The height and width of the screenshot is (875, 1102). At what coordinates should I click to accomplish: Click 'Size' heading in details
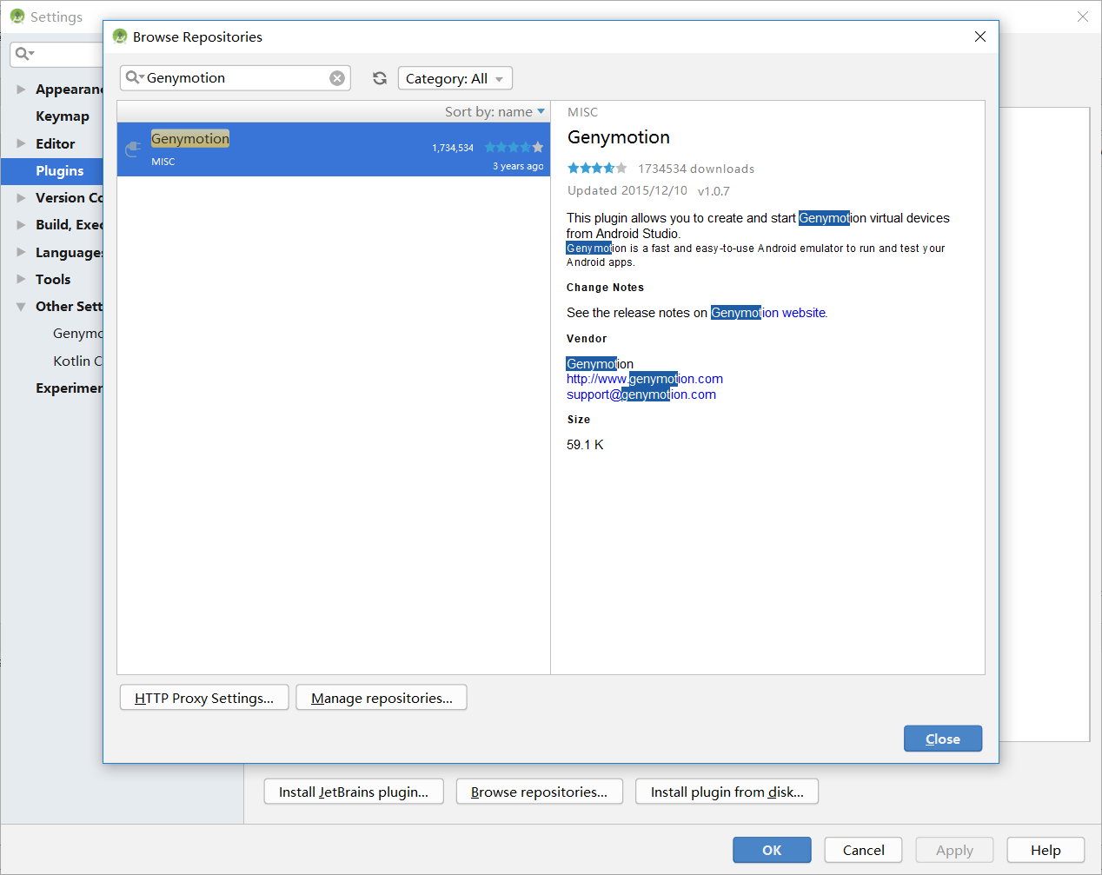[x=579, y=420]
